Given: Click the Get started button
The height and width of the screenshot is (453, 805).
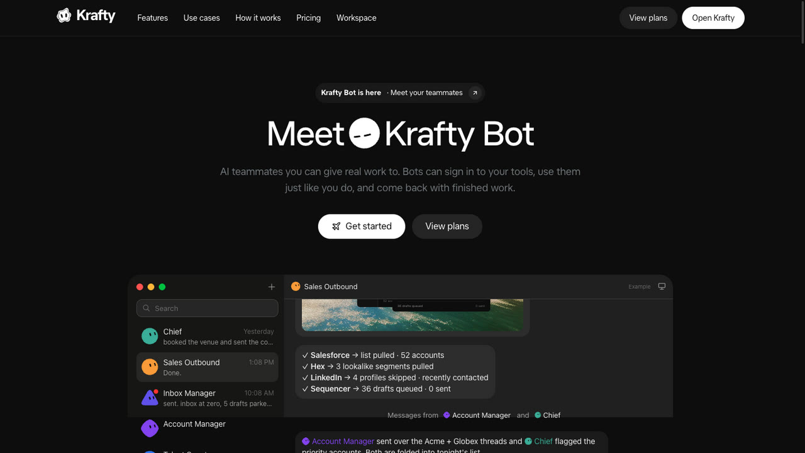Looking at the screenshot, I should 362,226.
